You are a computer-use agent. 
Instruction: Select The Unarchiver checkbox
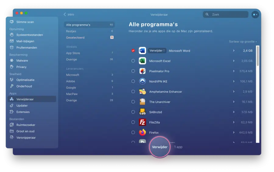click(x=133, y=102)
